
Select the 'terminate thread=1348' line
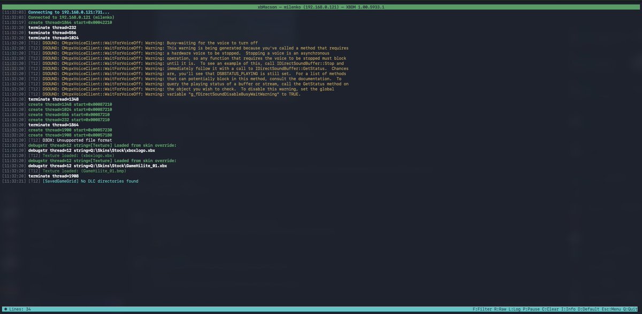point(54,99)
